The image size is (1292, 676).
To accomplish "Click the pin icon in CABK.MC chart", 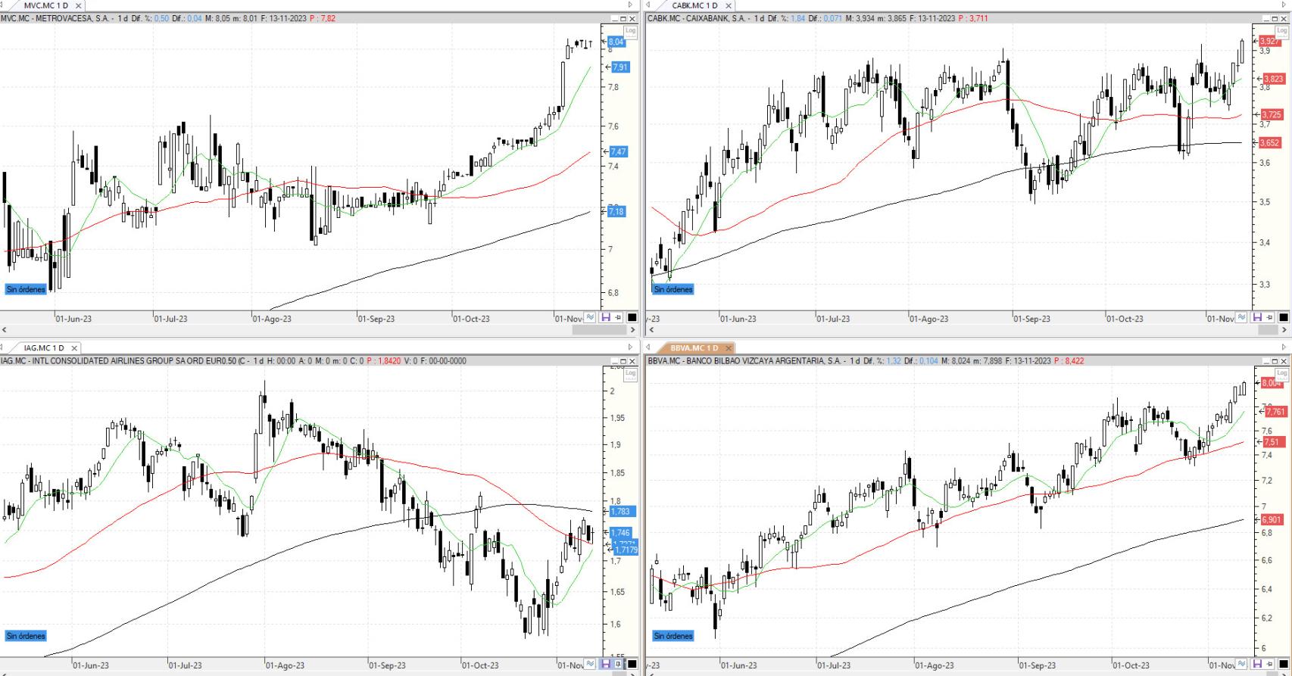I will [1270, 318].
